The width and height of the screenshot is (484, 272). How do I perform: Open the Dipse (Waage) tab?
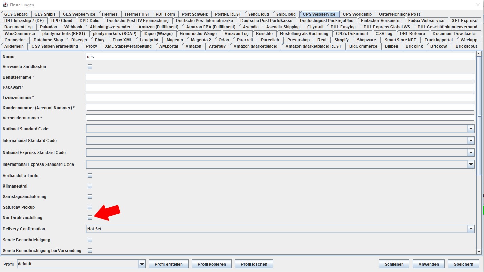[158, 34]
